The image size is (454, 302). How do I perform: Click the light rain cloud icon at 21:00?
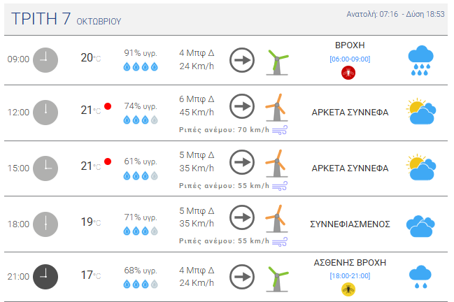[x=420, y=276]
